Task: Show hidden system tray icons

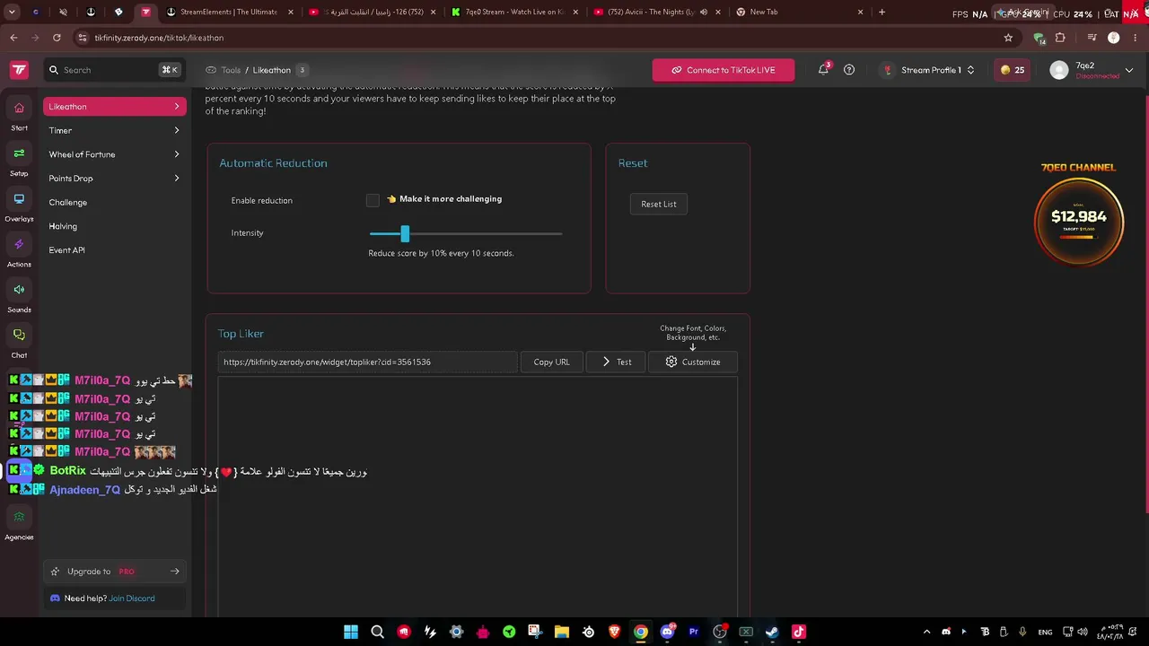Action: coord(926,632)
